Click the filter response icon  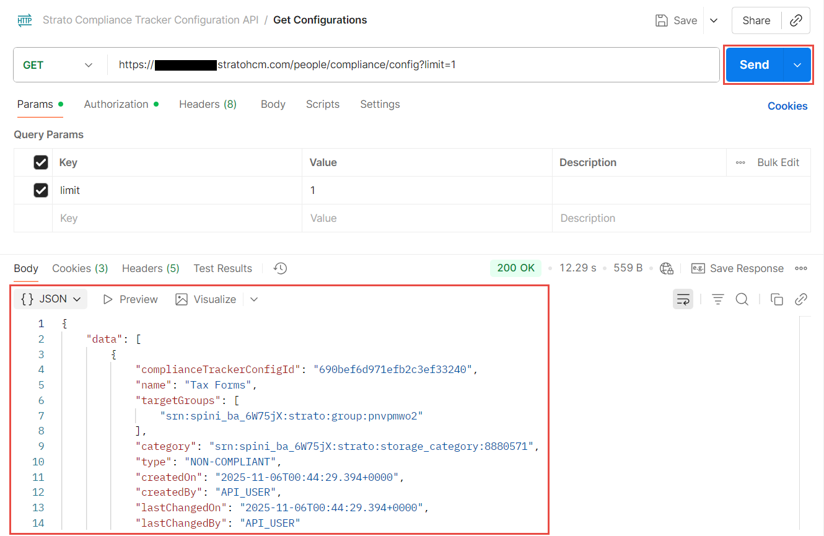pos(717,299)
